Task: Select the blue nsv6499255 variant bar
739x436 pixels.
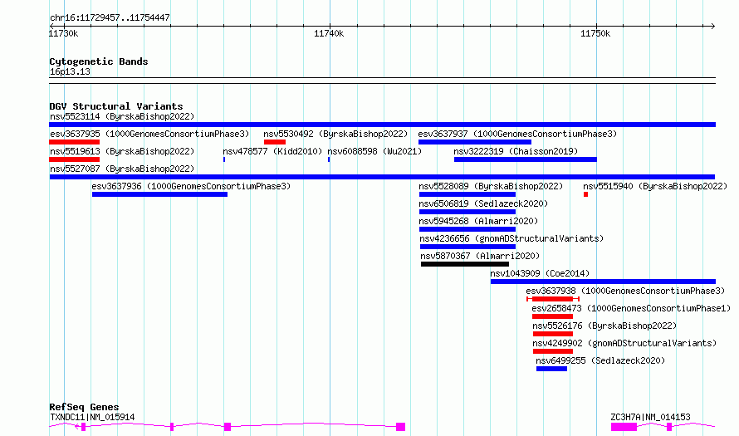Action: pos(552,369)
